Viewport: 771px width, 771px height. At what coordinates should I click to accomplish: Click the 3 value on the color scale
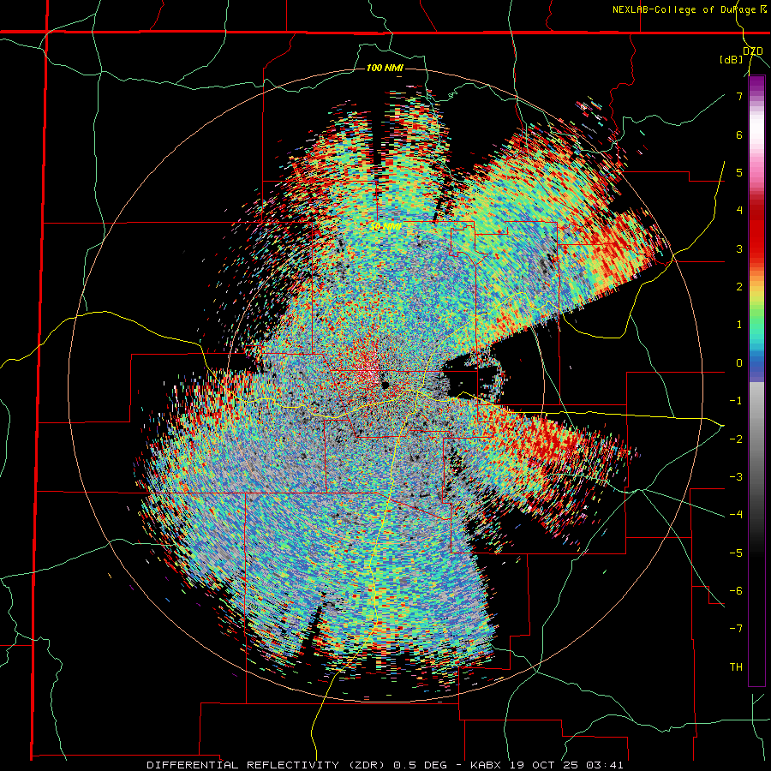[x=739, y=248]
